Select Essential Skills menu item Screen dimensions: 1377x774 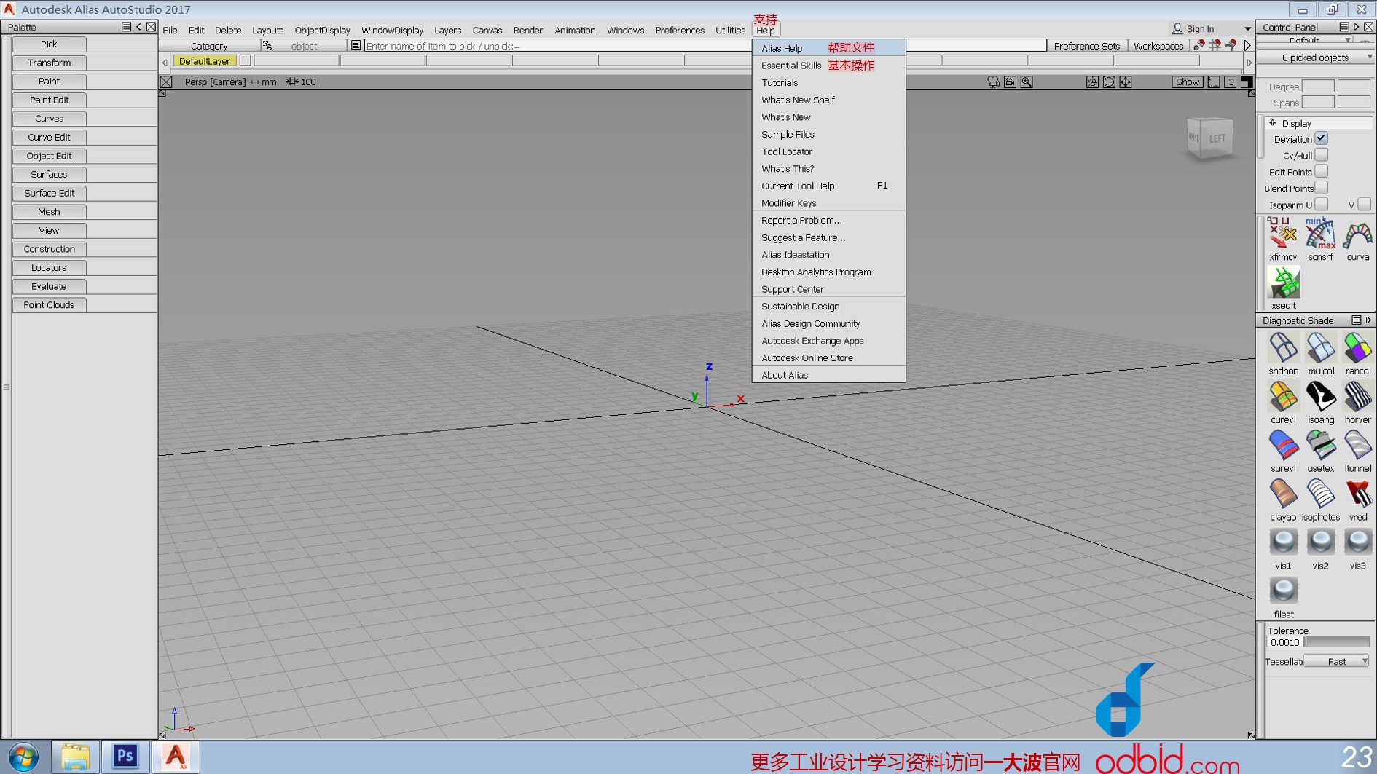[828, 66]
